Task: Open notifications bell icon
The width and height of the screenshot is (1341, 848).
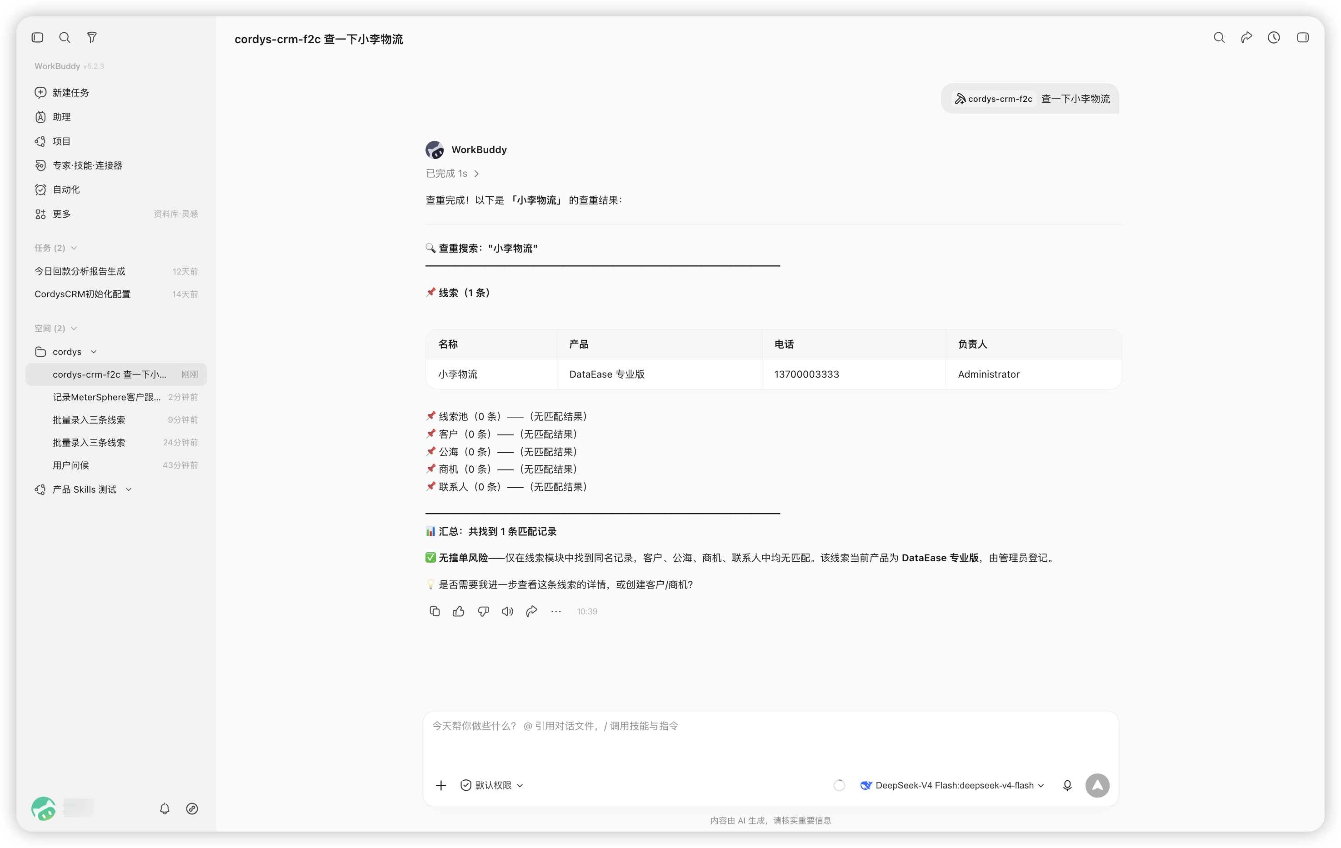Action: pyautogui.click(x=164, y=808)
